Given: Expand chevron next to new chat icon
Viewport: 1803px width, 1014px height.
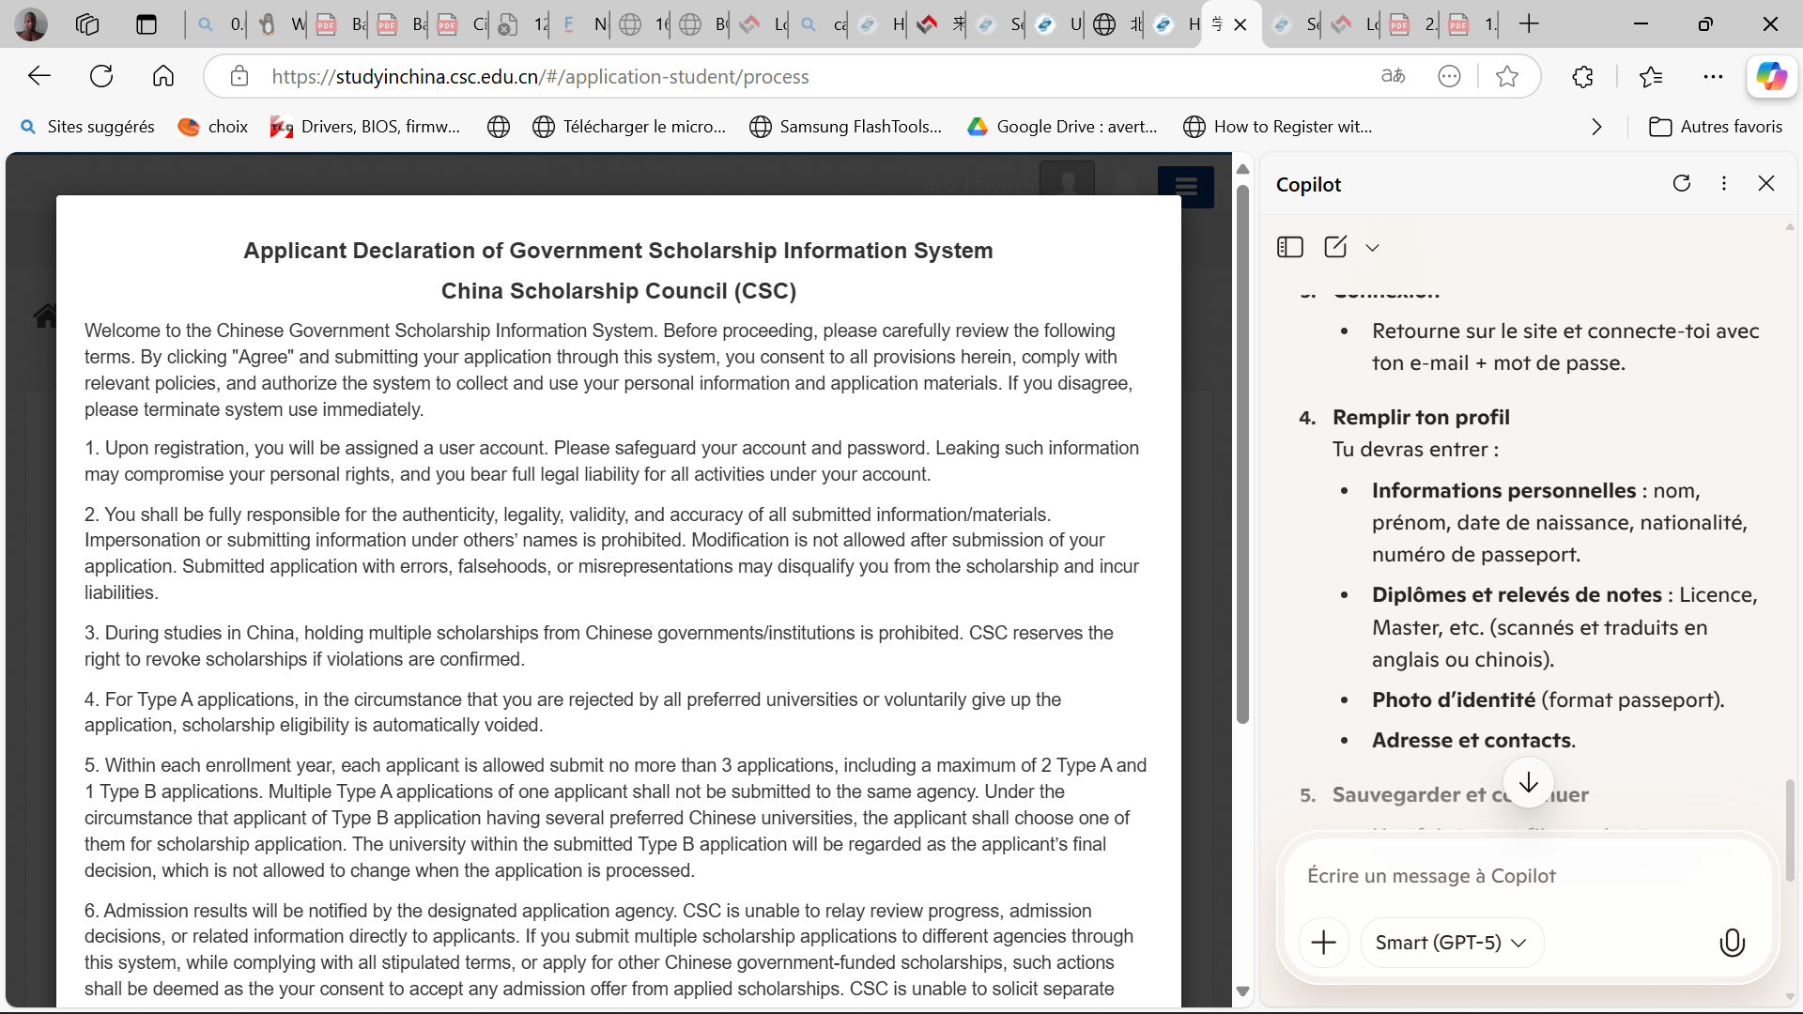Looking at the screenshot, I should [x=1373, y=248].
